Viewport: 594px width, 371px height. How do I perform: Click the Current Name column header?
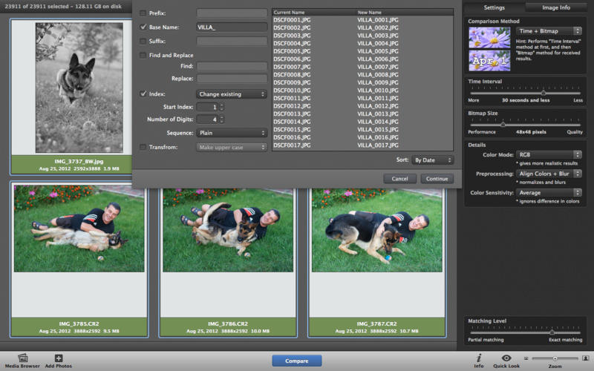click(289, 13)
